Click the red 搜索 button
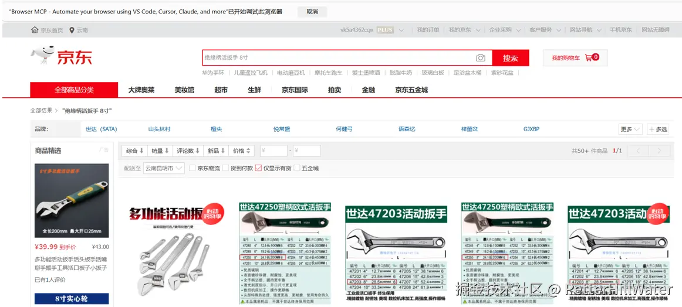This screenshot has height=307, width=682. pos(511,58)
